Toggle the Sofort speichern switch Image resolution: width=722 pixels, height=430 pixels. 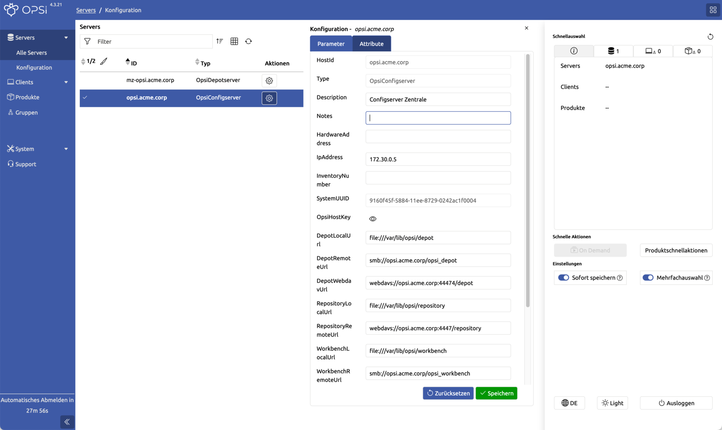coord(563,278)
